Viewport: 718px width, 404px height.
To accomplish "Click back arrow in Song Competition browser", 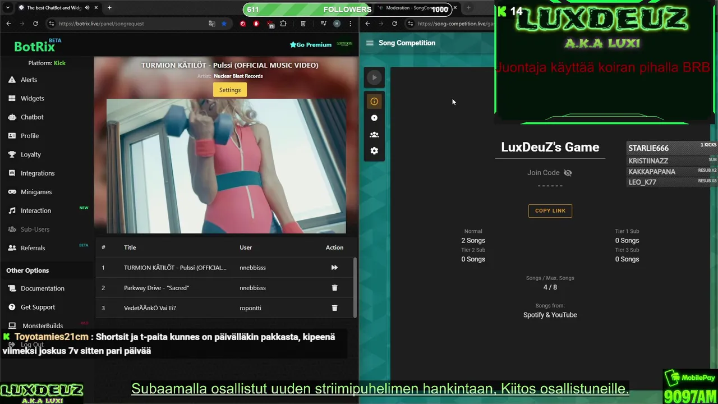I will point(367,24).
